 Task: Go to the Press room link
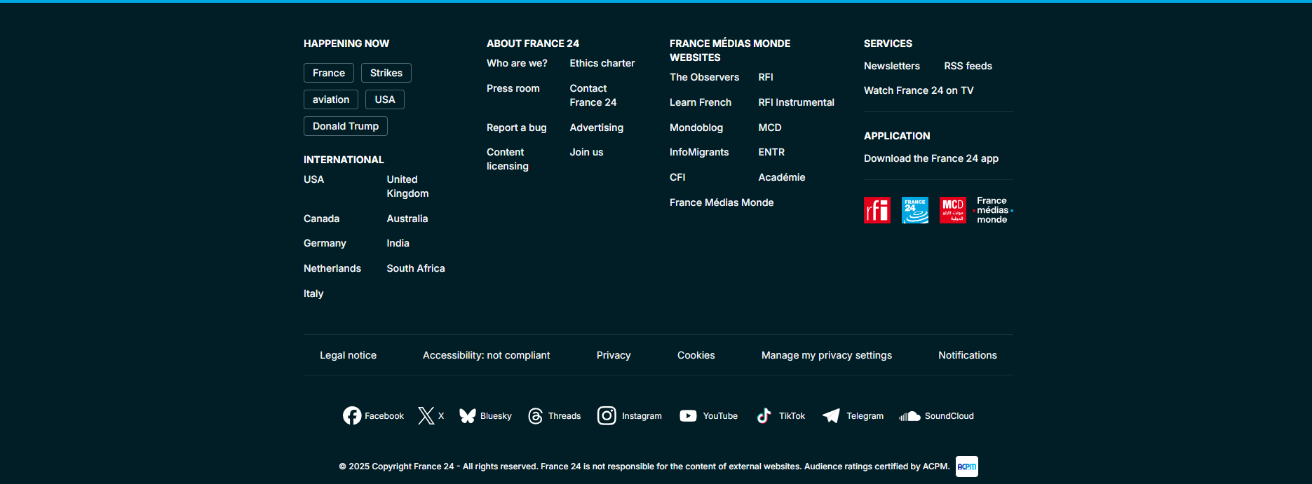coord(513,88)
